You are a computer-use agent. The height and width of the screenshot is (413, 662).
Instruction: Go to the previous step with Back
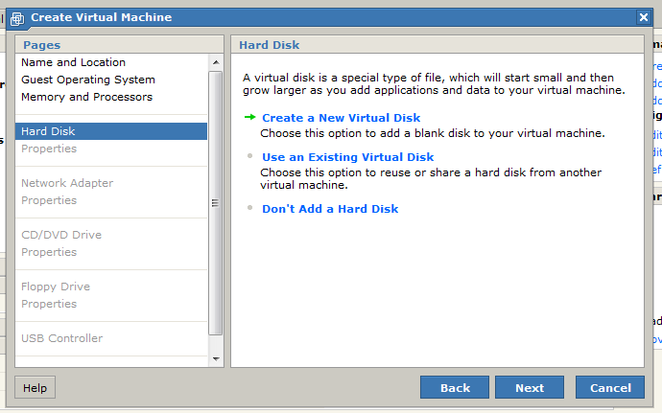pyautogui.click(x=455, y=388)
